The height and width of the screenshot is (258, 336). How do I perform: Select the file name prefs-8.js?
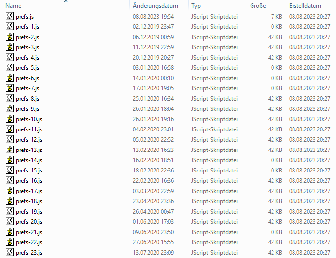[x=27, y=99]
